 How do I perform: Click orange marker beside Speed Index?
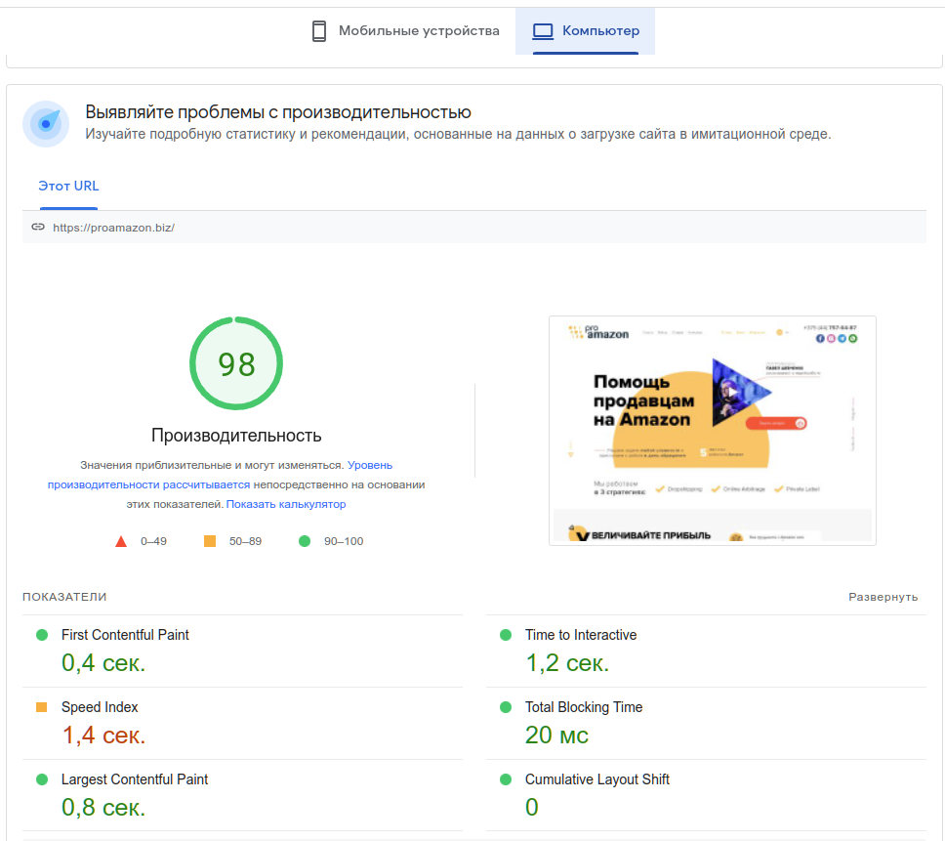tap(41, 706)
